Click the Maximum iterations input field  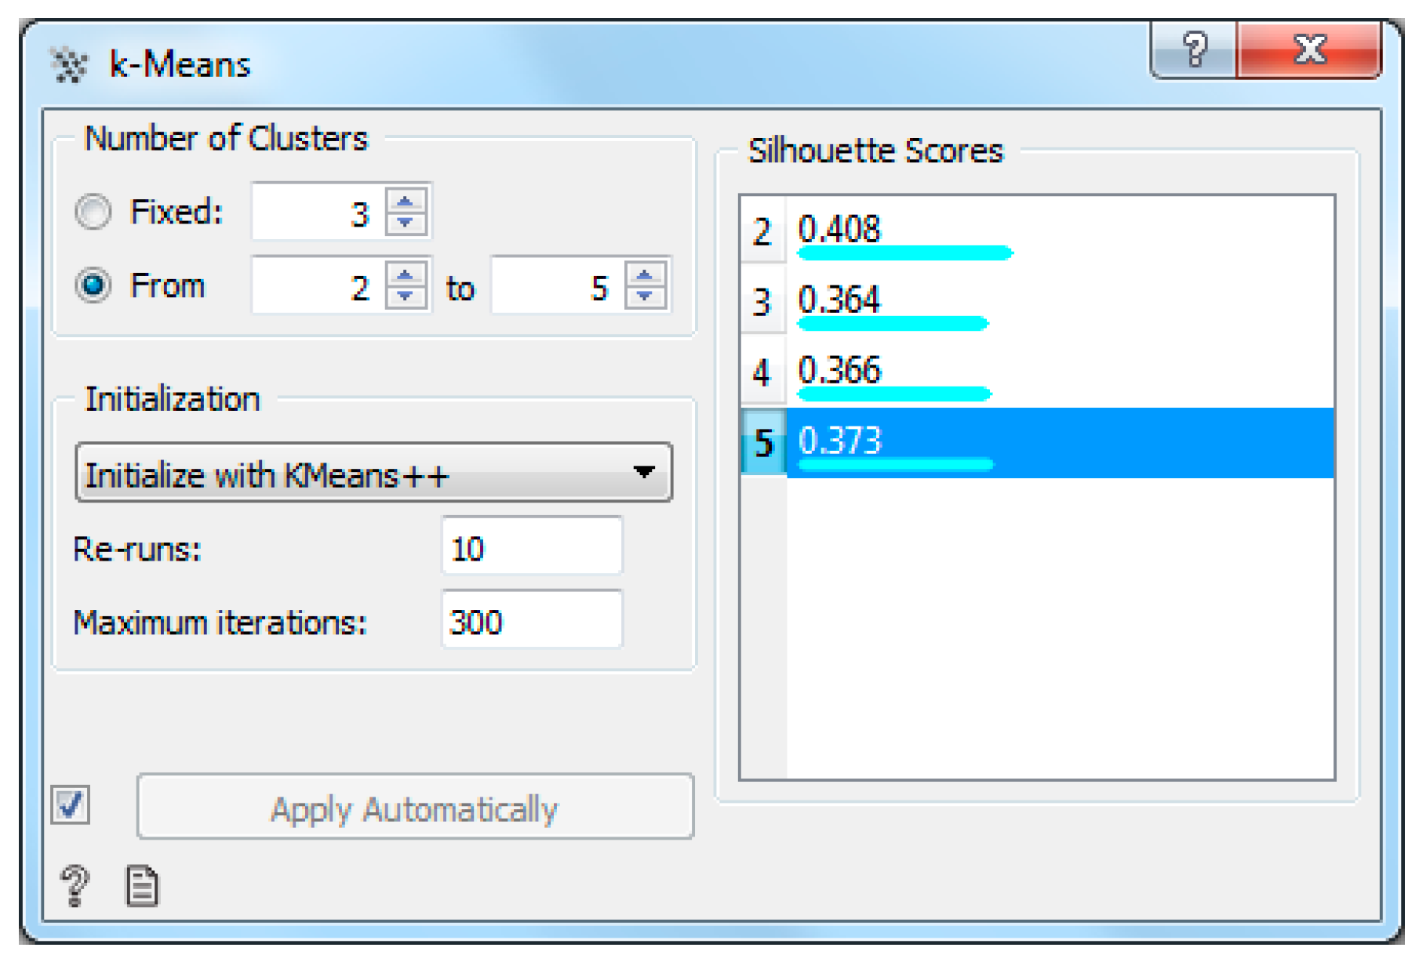[x=532, y=621]
